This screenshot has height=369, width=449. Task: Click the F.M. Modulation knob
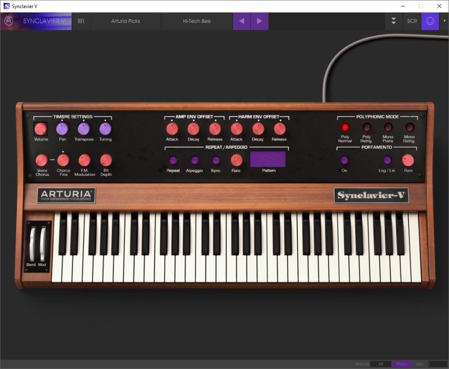tap(85, 160)
